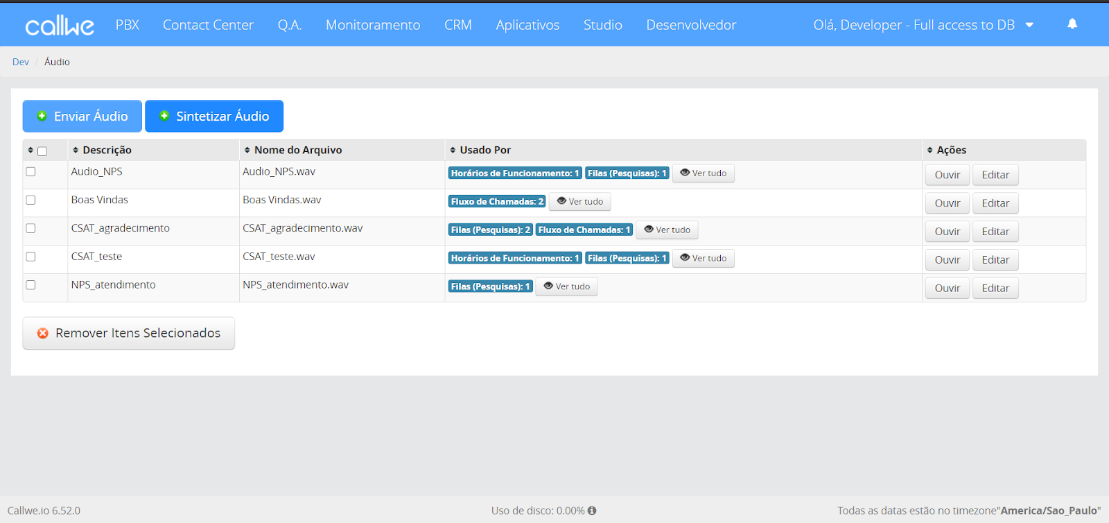The height and width of the screenshot is (523, 1109).
Task: Click the Callwe logo
Action: 60,26
